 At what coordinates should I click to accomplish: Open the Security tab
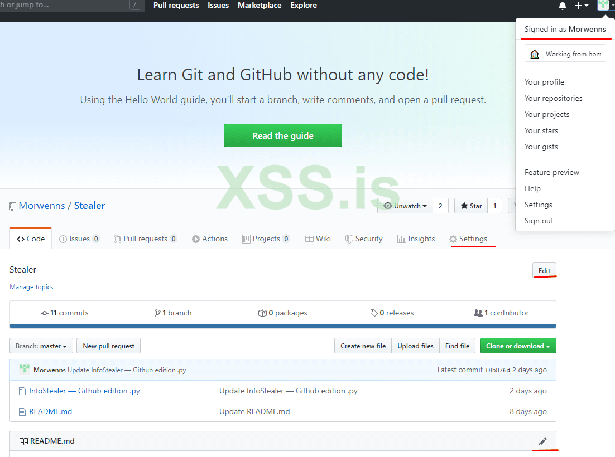coord(364,239)
